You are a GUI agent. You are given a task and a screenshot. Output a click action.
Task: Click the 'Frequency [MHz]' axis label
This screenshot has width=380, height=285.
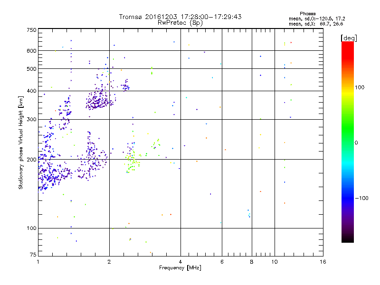(x=180, y=268)
